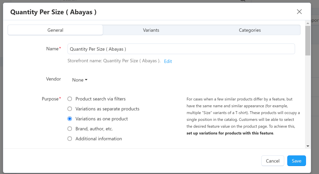Open the Categories tab
This screenshot has height=174, width=319.
(x=249, y=30)
